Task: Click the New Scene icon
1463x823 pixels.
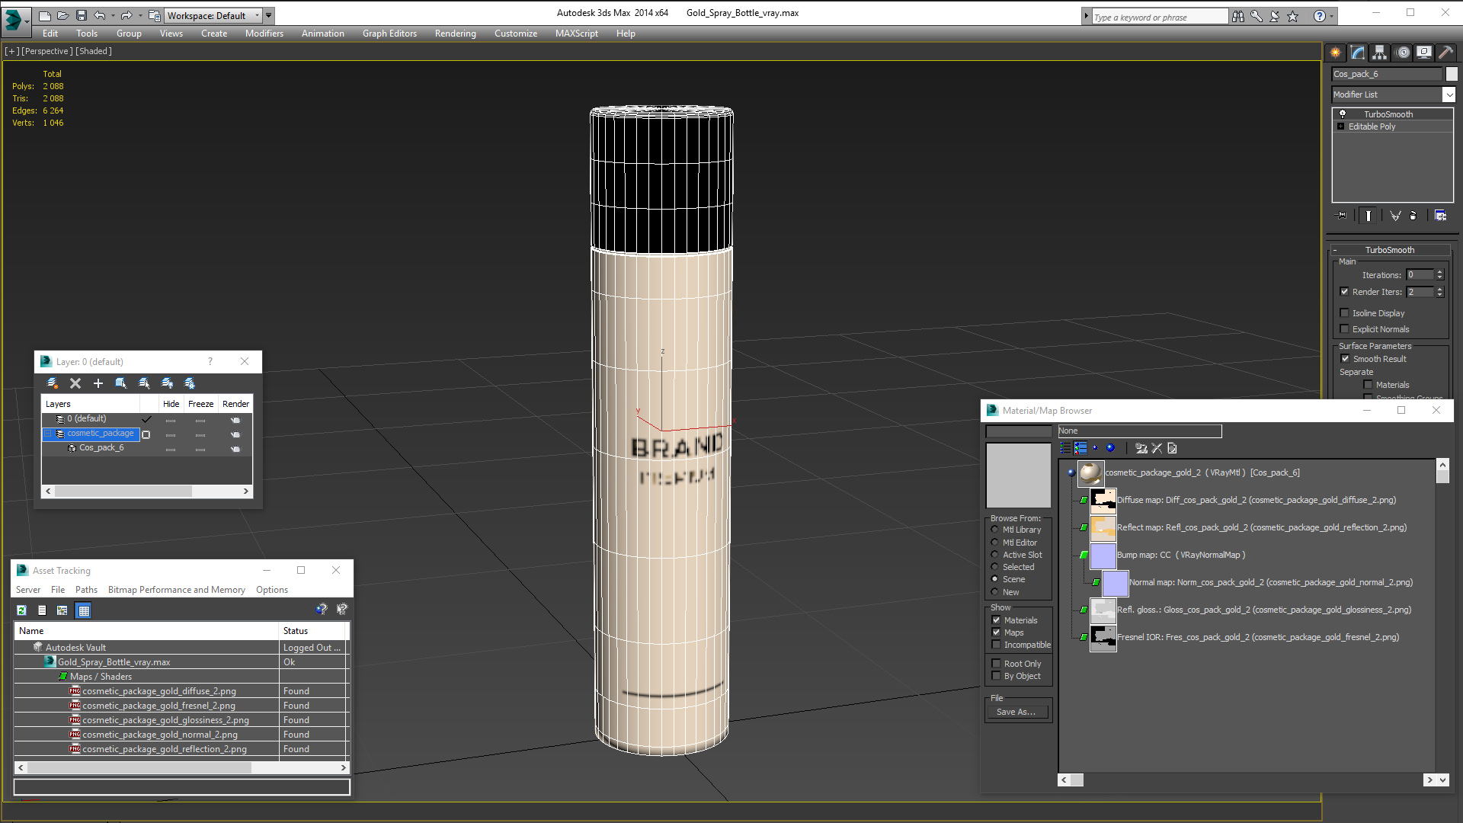Action: pos(45,15)
